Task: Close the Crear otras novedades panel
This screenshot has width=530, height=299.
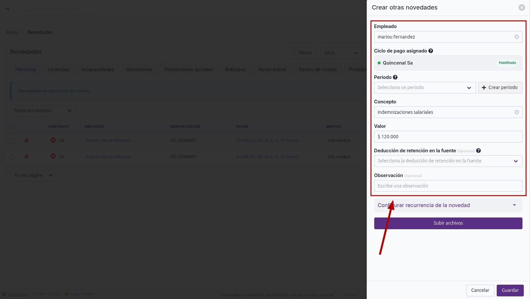Action: 522,7
